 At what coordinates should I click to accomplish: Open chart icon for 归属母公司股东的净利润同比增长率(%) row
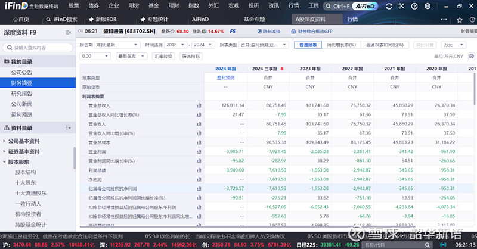pos(199,198)
